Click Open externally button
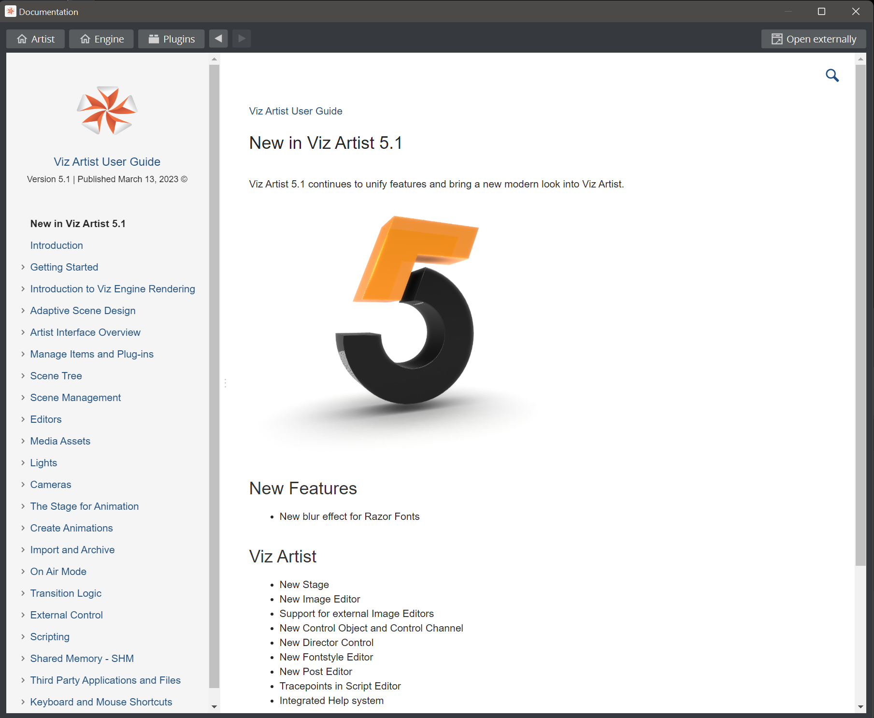 814,39
